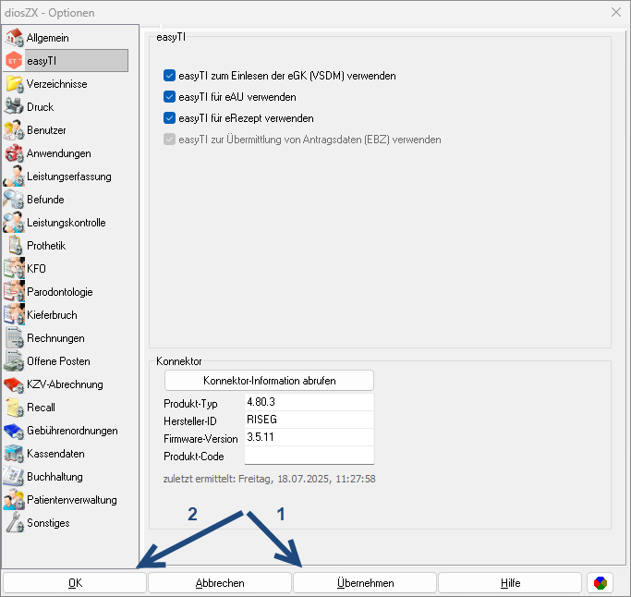Click the Allgemein house icon
Screen dimensions: 631x597
coord(14,38)
